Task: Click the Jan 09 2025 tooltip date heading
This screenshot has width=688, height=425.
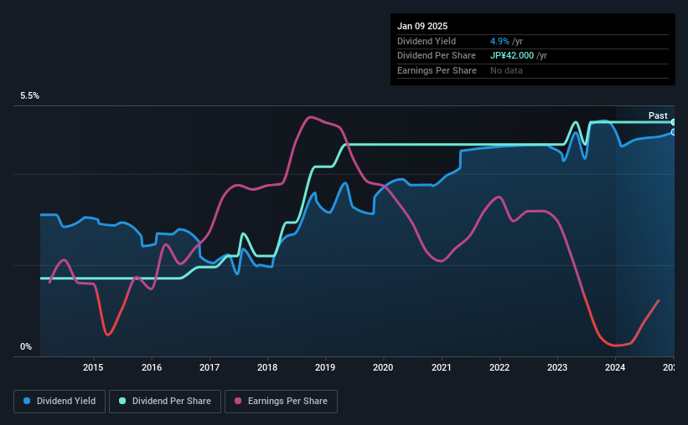Action: [422, 26]
